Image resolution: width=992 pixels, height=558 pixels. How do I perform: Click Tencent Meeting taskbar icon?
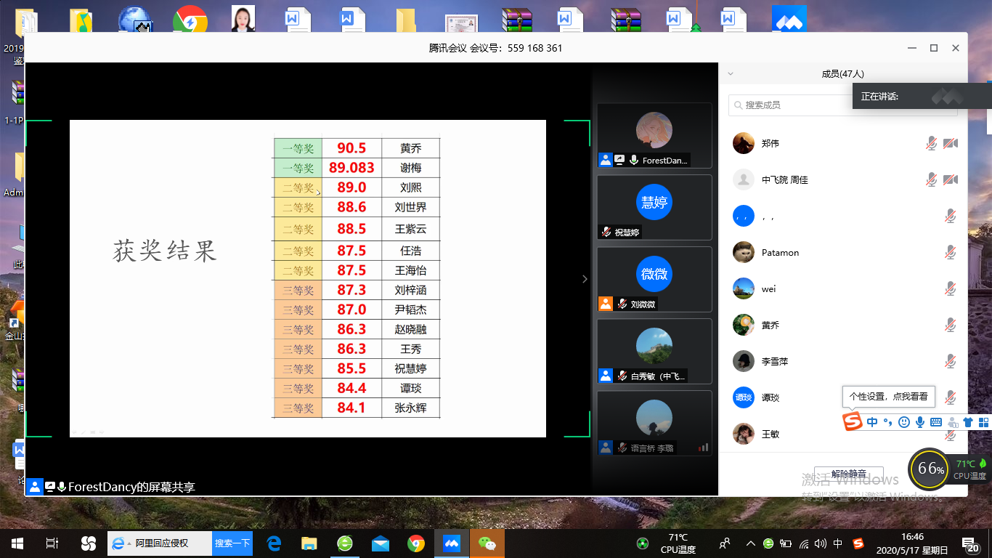pyautogui.click(x=451, y=543)
